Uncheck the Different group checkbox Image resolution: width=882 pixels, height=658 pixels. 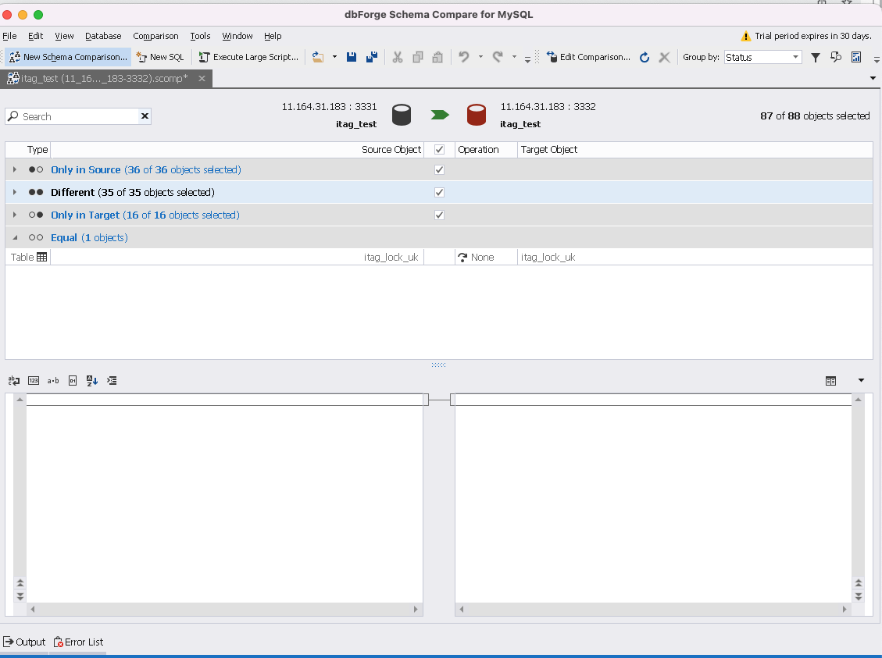tap(439, 192)
